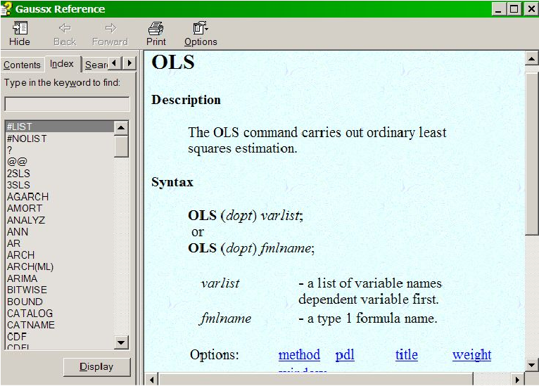Select the @@ index entry
The width and height of the screenshot is (539, 386).
(x=60, y=162)
